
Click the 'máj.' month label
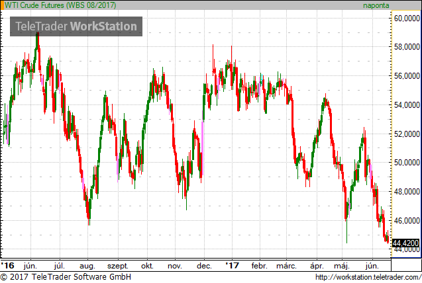(342, 266)
